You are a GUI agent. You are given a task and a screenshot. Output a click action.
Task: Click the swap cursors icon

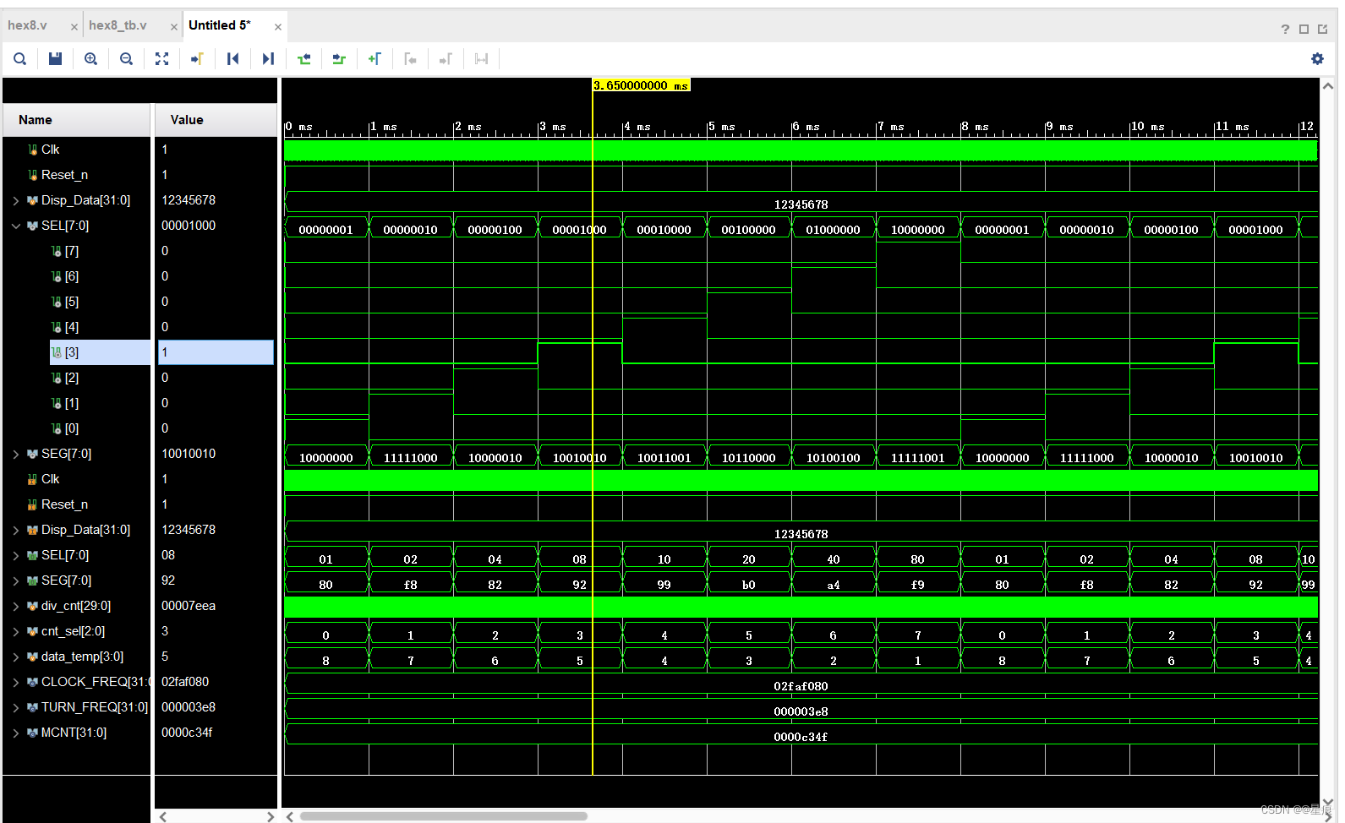click(482, 58)
